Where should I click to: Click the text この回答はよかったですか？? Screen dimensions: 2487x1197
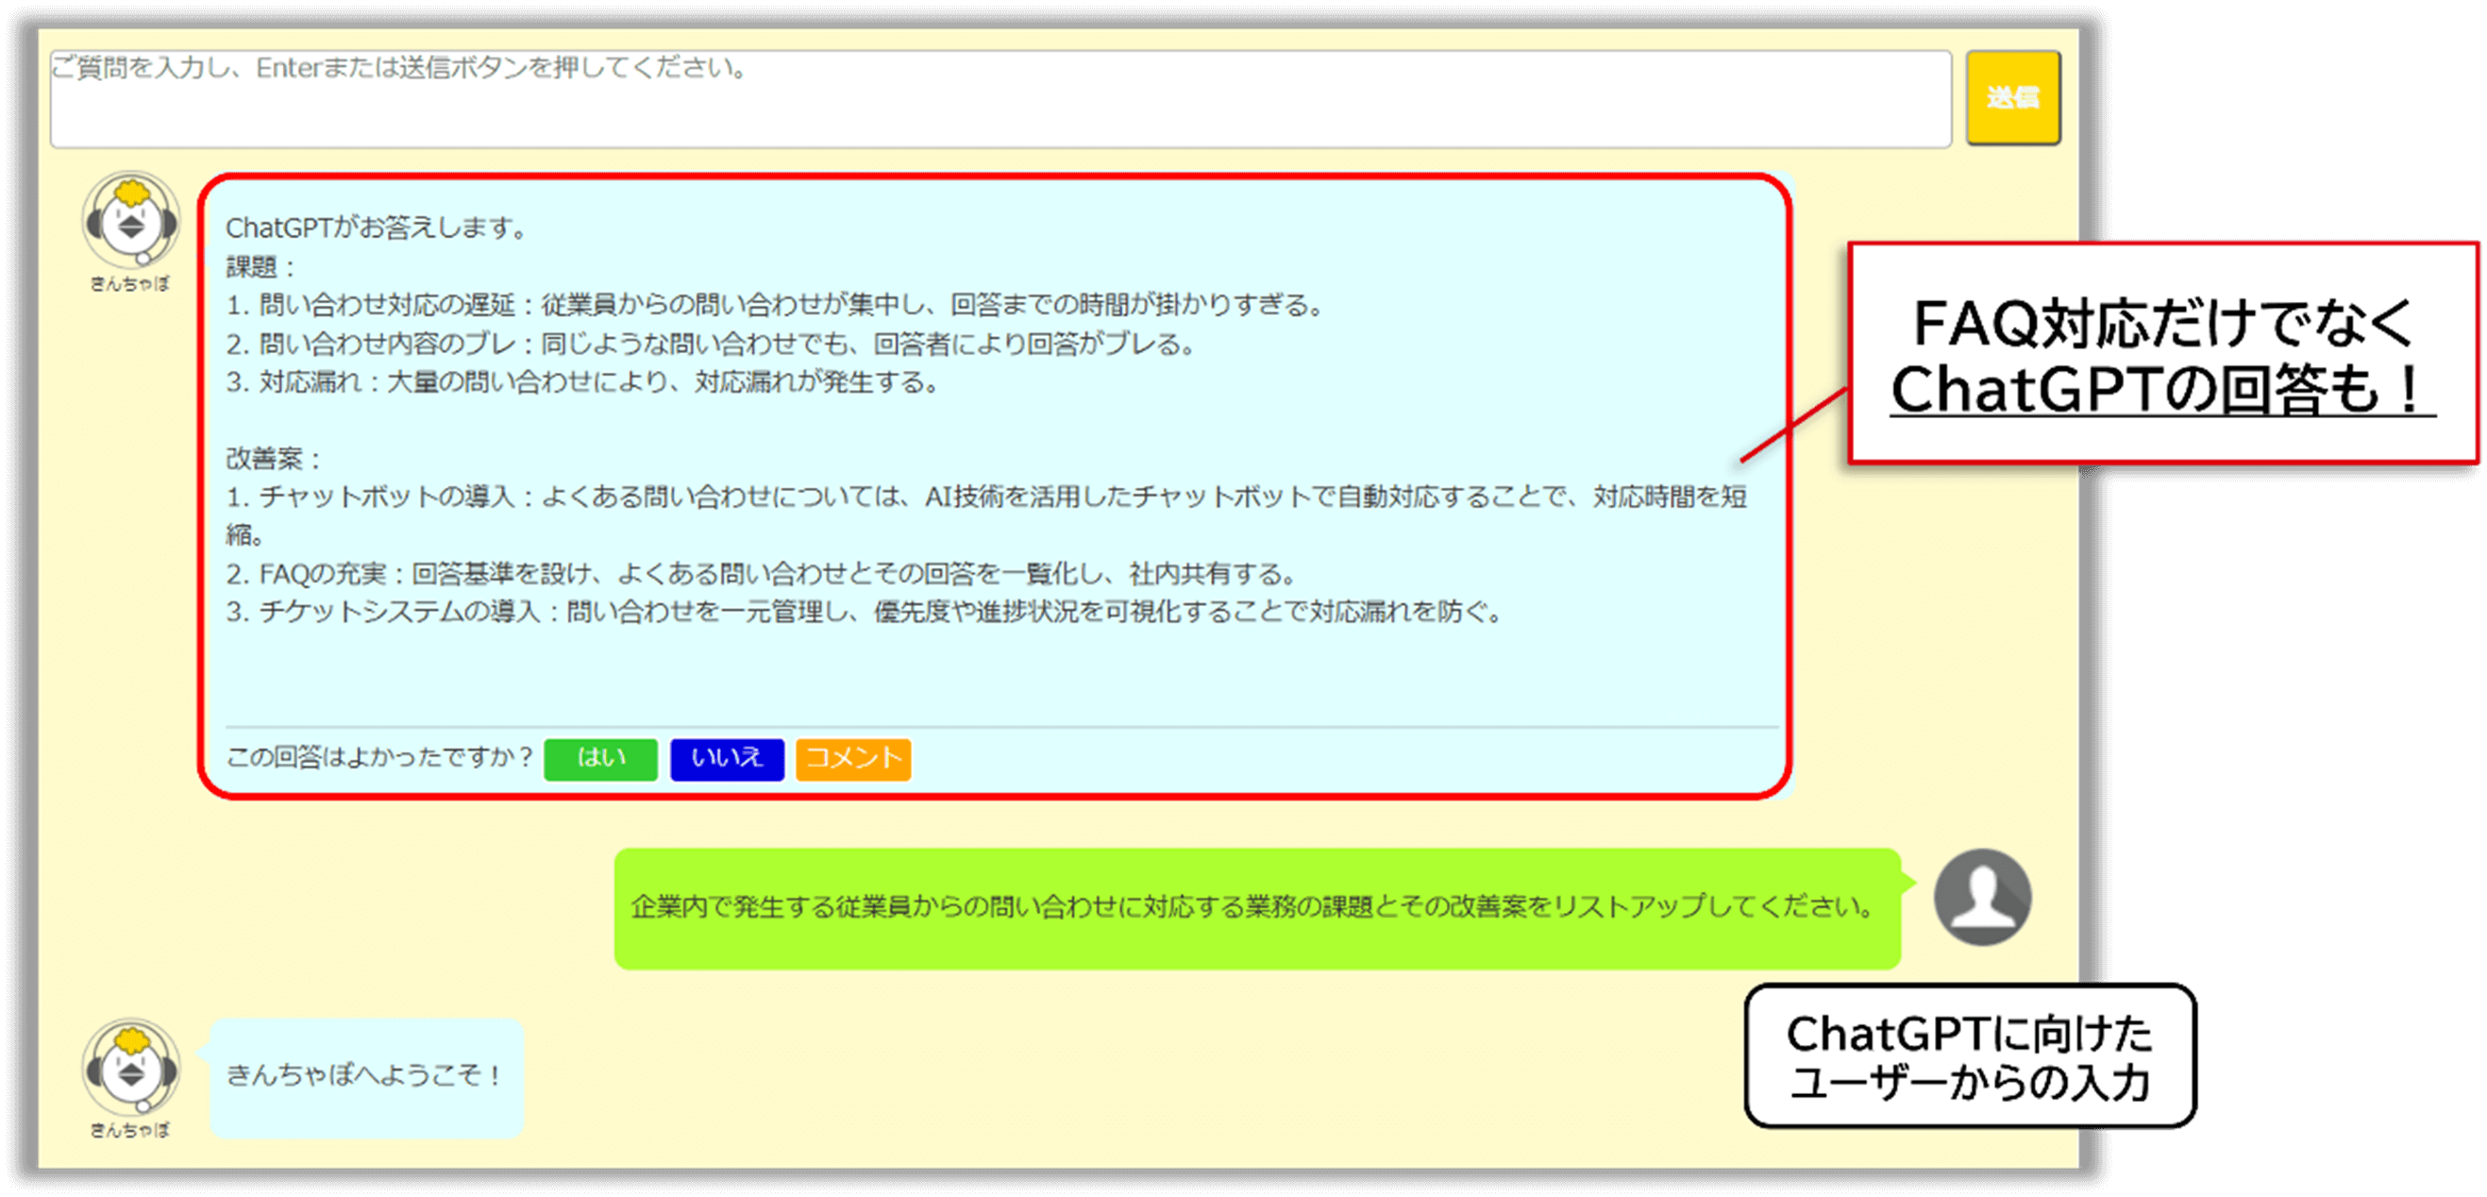(x=380, y=758)
